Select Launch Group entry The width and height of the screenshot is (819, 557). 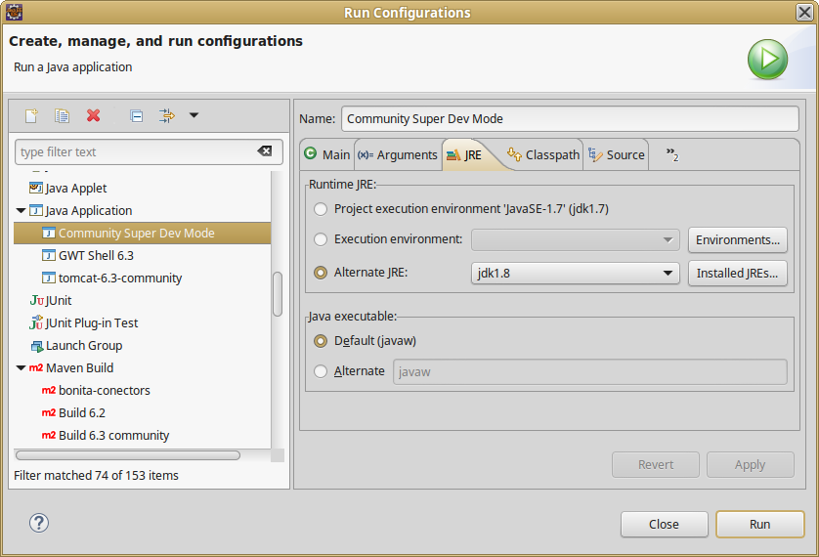[x=84, y=346]
